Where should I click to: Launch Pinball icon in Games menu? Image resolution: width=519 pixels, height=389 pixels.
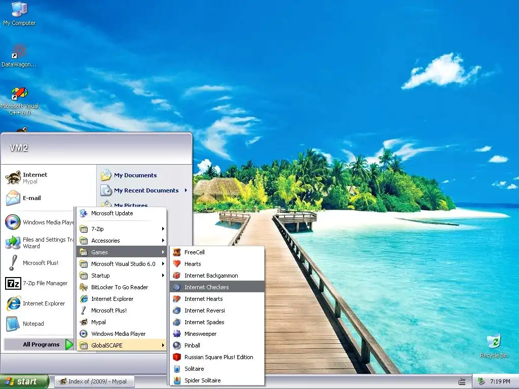[177, 345]
